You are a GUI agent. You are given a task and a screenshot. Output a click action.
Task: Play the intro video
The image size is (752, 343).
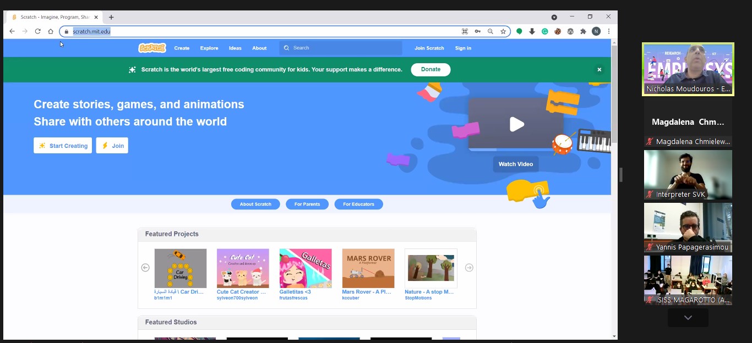point(516,124)
